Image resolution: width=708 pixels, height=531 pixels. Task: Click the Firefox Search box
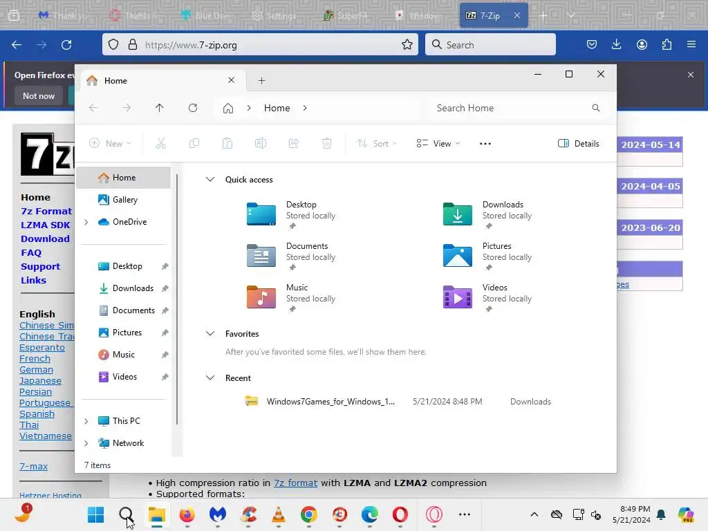click(490, 45)
